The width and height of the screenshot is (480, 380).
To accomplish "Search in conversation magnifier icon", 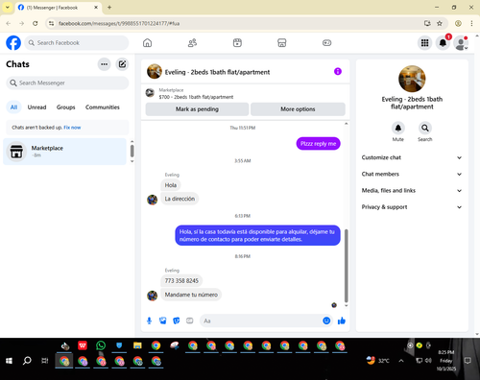I will pos(425,128).
